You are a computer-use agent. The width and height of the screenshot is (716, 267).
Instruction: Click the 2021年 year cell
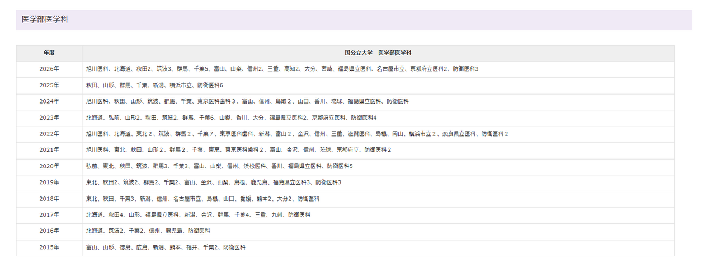click(x=49, y=150)
